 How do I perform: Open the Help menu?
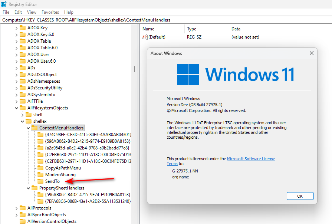coord(69,12)
